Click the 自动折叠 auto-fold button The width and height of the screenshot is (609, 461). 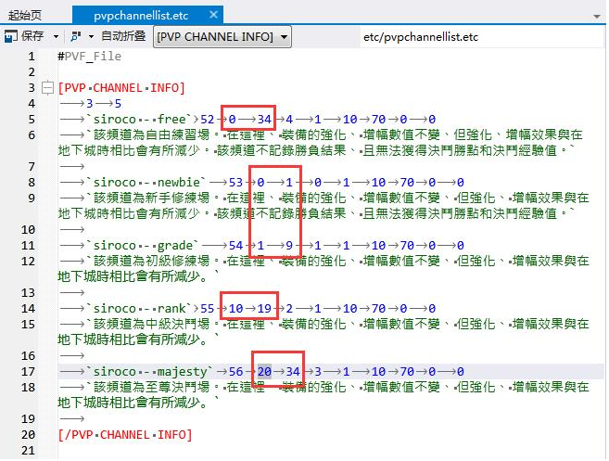click(123, 36)
